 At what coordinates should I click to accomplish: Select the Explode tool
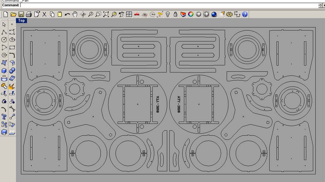(12, 86)
